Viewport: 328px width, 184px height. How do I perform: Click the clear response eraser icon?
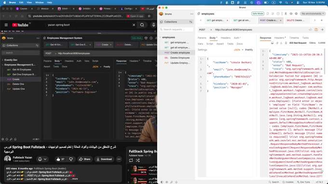click(277, 43)
